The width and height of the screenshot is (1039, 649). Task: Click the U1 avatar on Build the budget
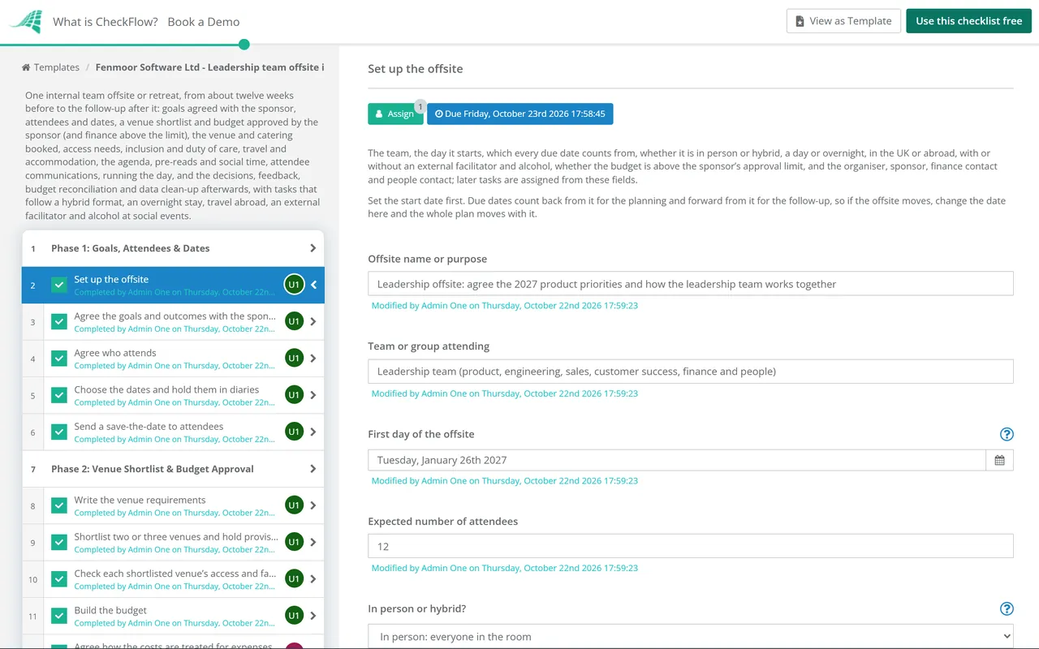click(x=294, y=616)
